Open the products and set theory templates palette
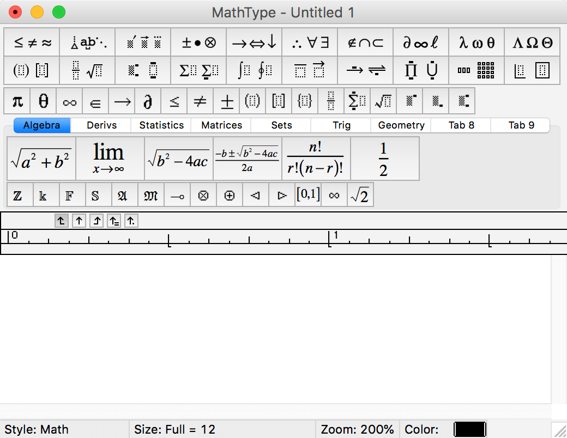567x438 pixels. [421, 70]
